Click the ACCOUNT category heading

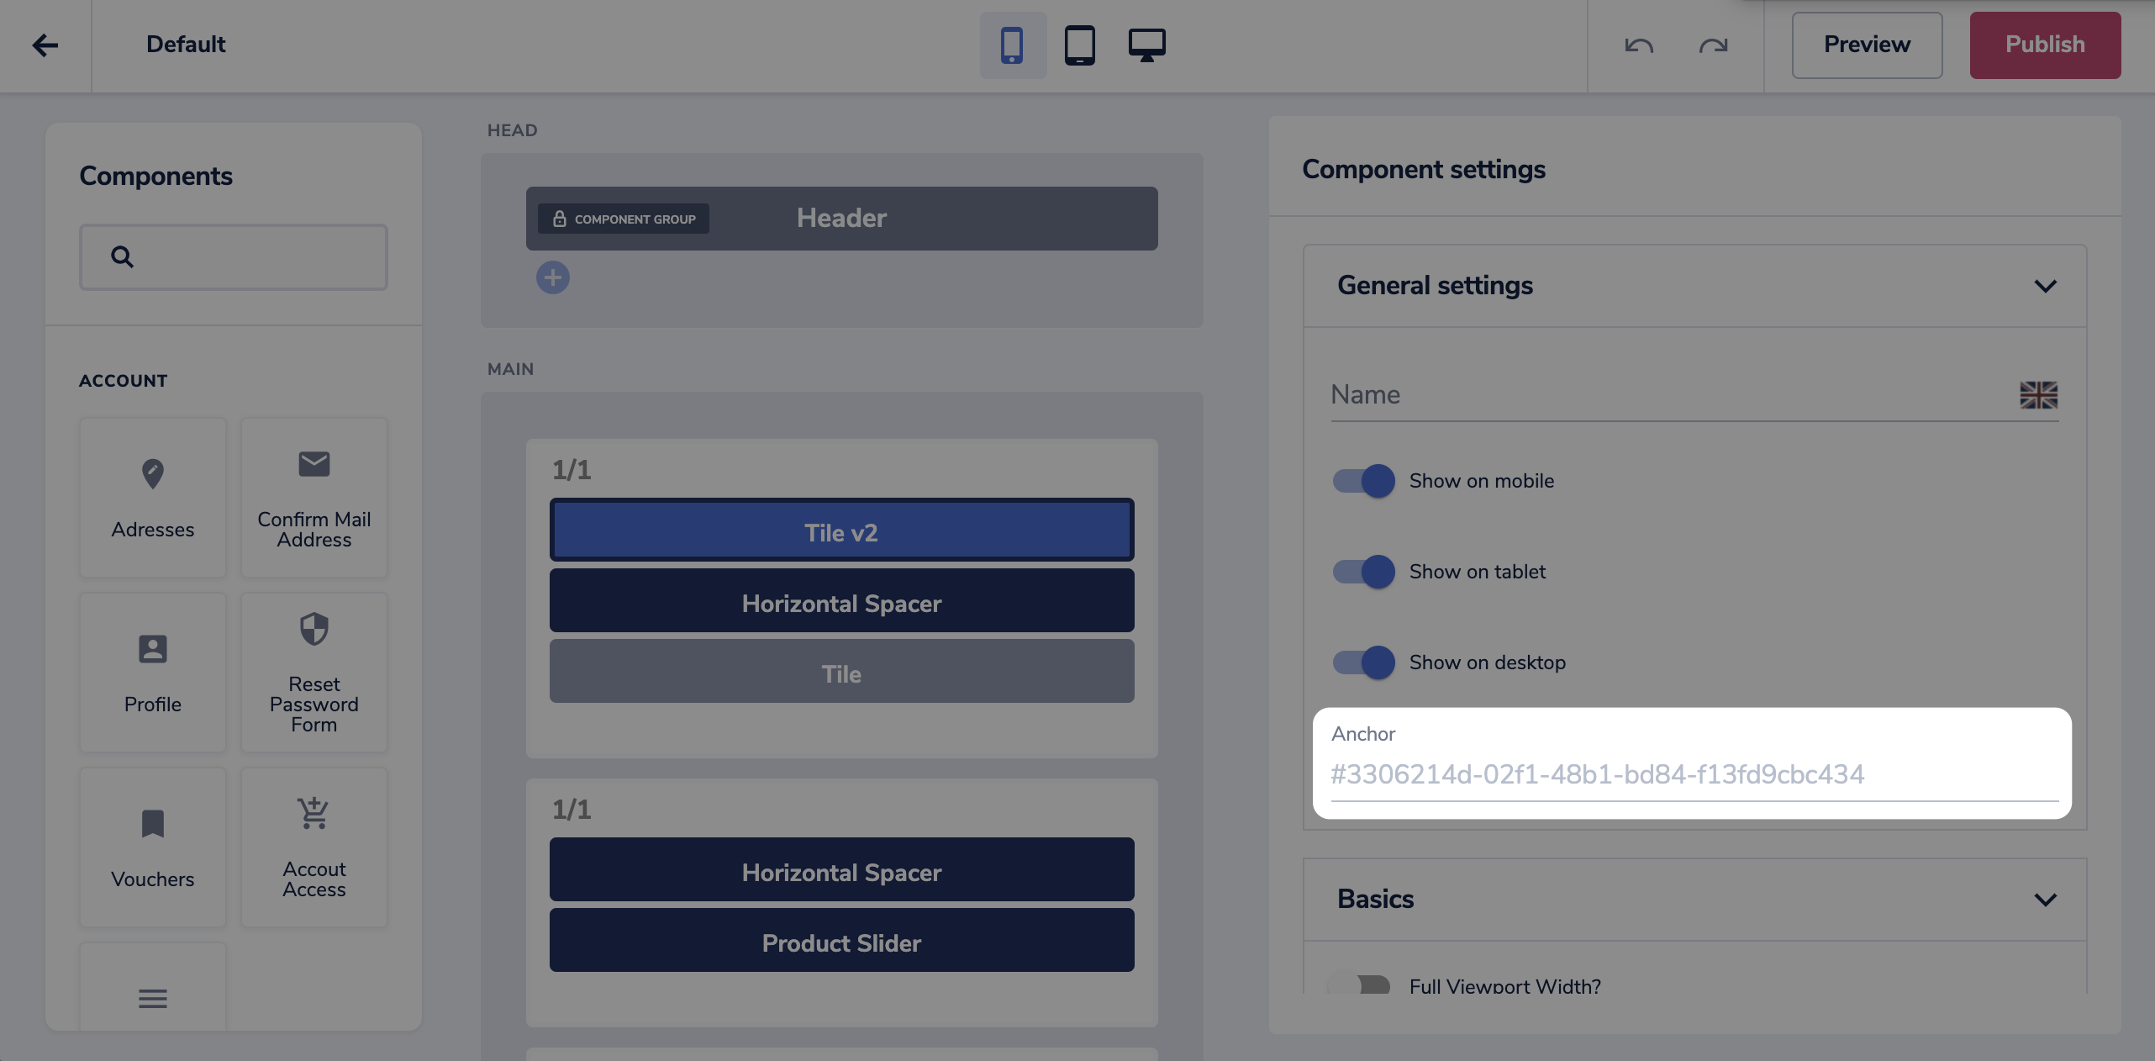click(124, 381)
